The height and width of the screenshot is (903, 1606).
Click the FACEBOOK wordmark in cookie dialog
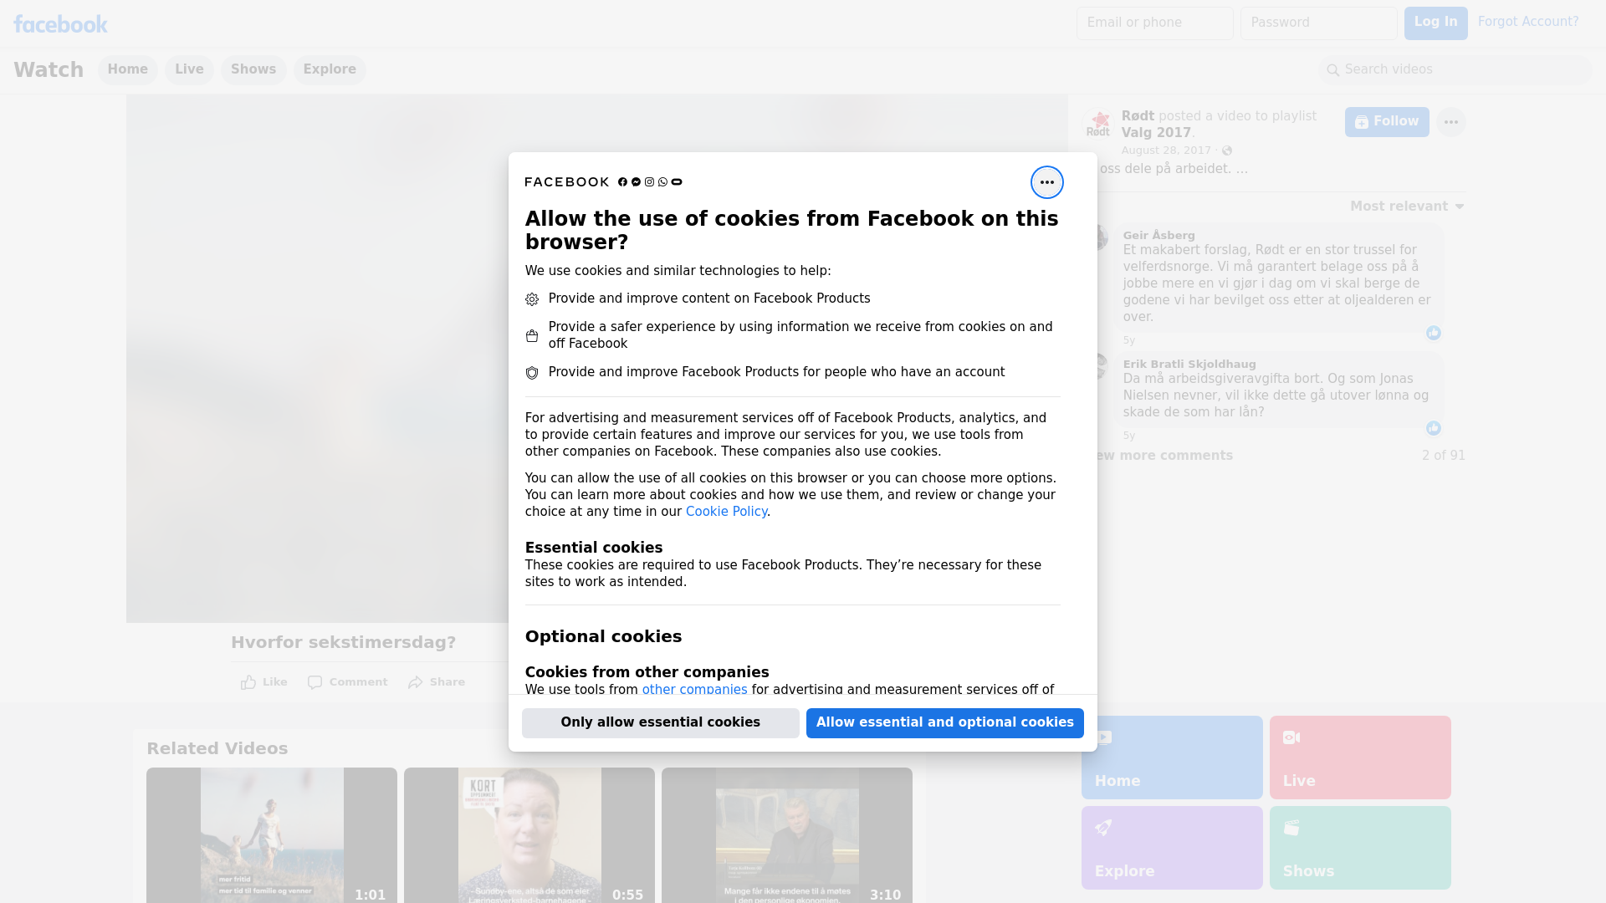click(567, 182)
